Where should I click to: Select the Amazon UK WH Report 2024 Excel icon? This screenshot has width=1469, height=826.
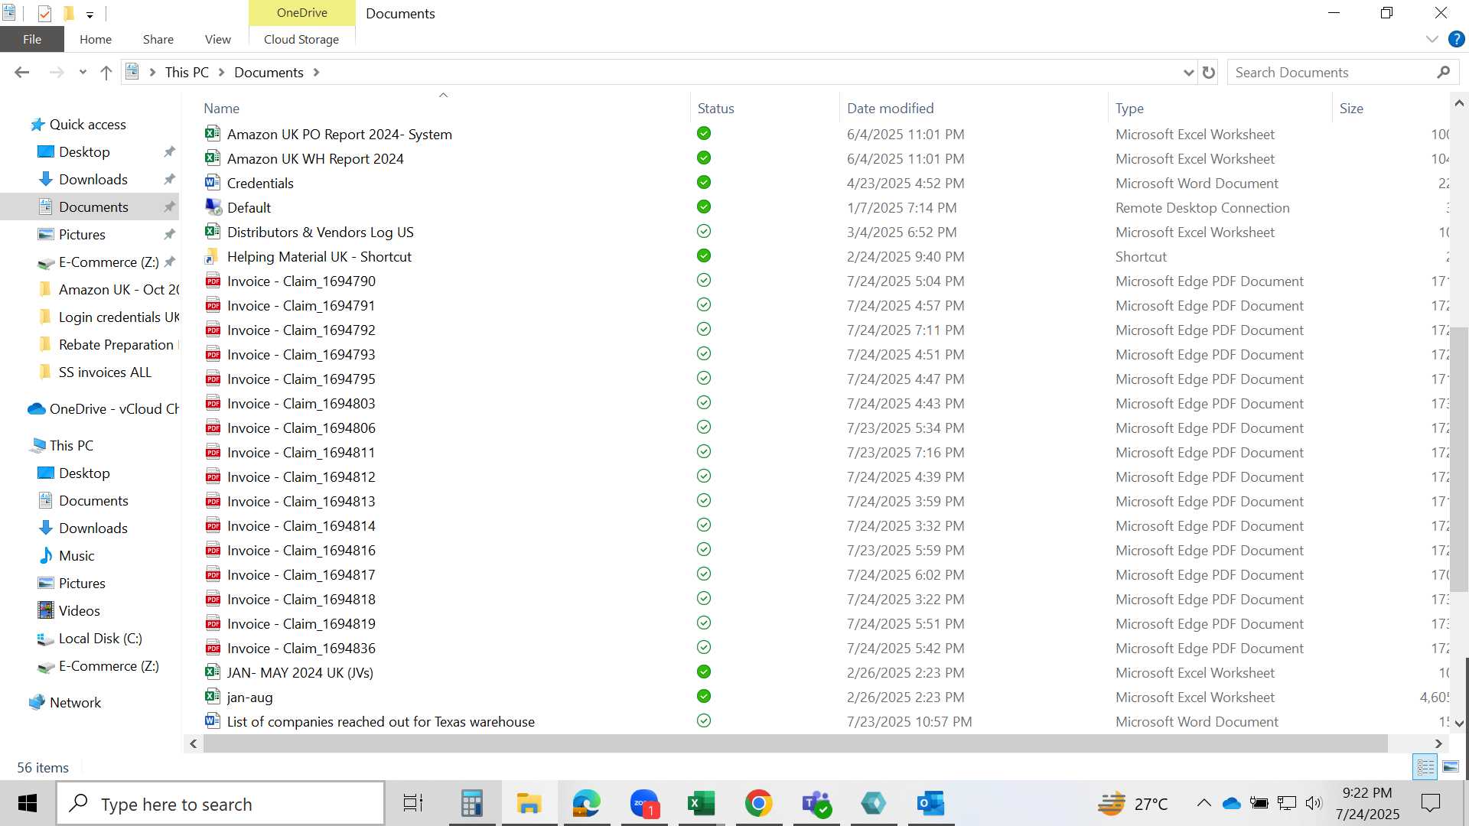tap(213, 158)
